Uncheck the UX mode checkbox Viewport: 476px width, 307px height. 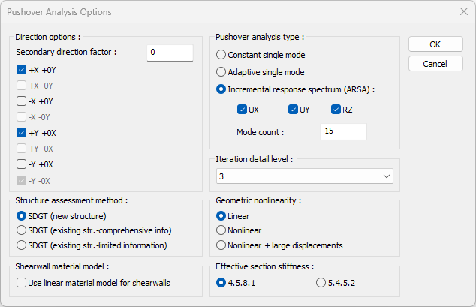pyautogui.click(x=242, y=110)
